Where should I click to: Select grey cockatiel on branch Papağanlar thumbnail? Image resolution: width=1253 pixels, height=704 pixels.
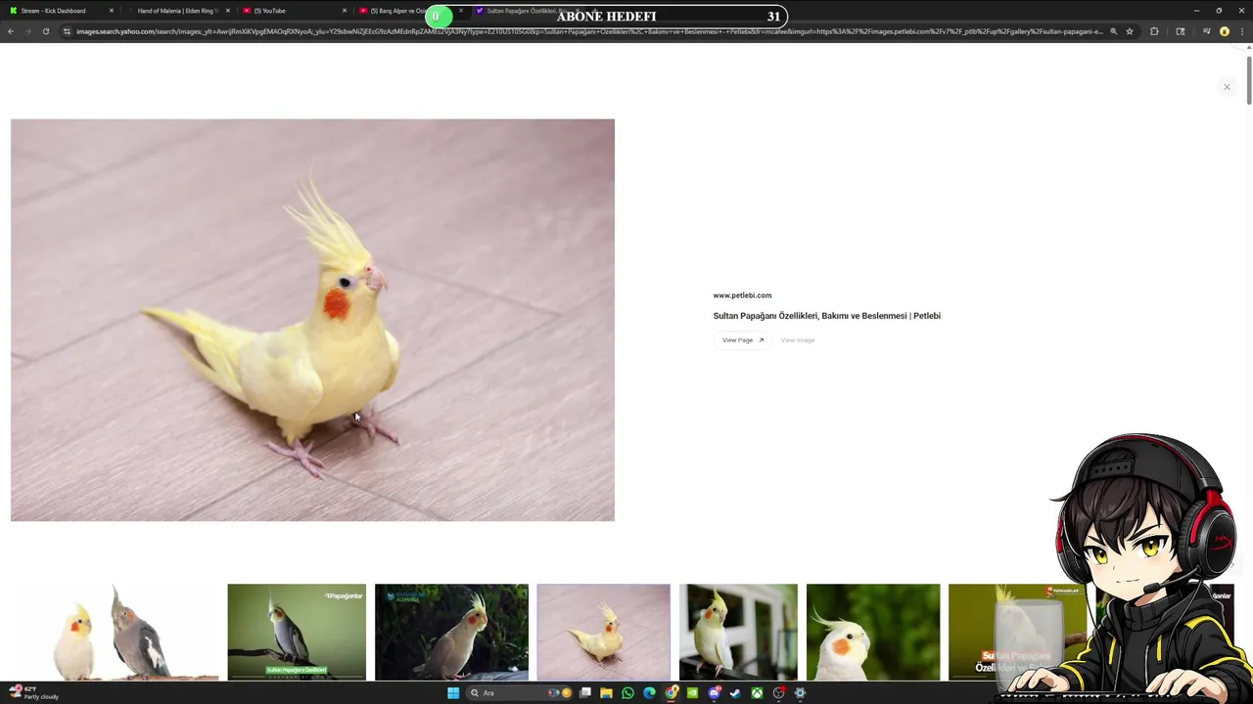coord(297,632)
